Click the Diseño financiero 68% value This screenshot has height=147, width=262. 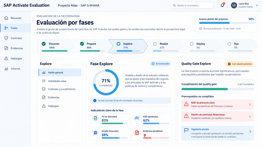(105, 135)
